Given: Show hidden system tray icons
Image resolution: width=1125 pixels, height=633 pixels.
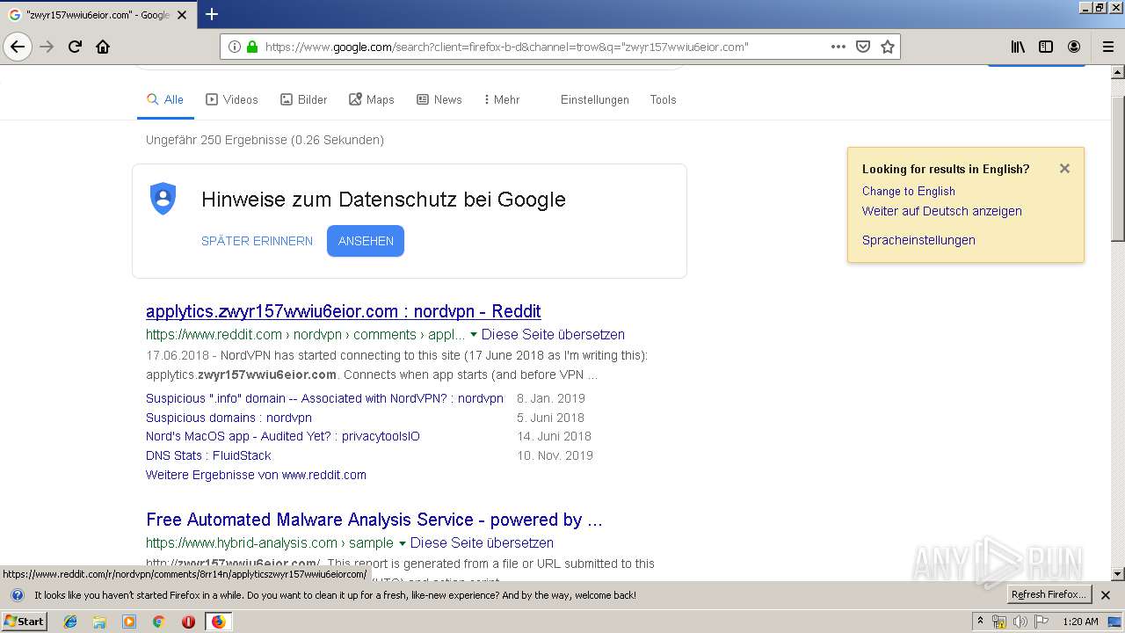Looking at the screenshot, I should point(981,622).
